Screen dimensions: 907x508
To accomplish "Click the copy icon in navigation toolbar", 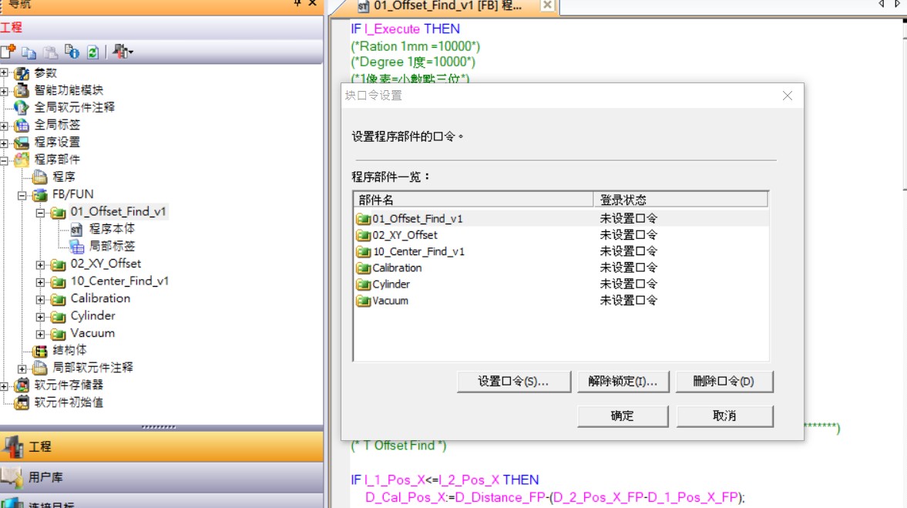I will pos(29,52).
